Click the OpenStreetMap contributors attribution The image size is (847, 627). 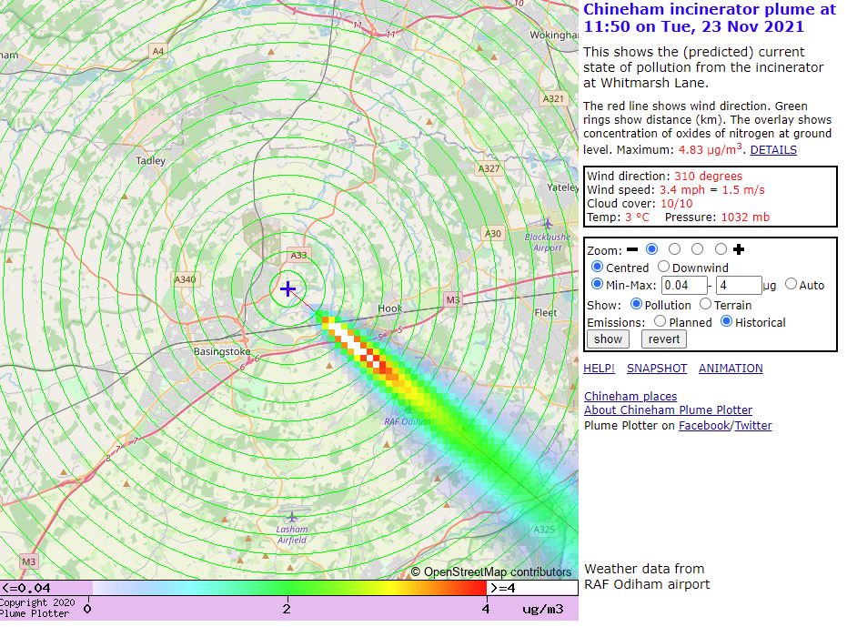tap(491, 571)
